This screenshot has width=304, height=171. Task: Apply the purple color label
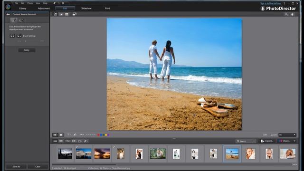pos(108,135)
